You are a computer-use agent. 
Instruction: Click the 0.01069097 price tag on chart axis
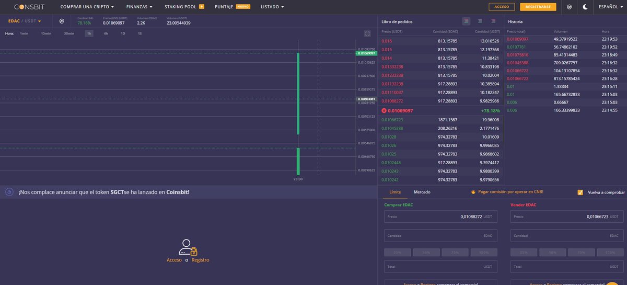pyautogui.click(x=367, y=53)
